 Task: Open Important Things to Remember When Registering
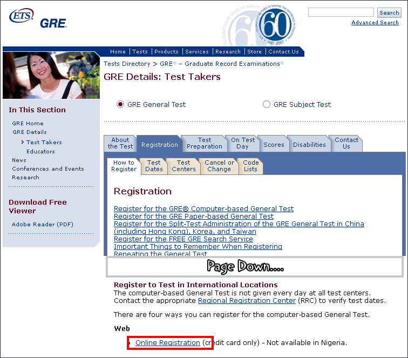tap(198, 246)
